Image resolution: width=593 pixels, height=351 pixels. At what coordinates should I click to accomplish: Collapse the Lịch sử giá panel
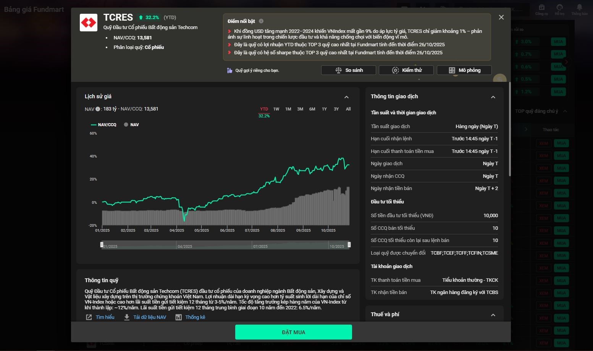[346, 97]
